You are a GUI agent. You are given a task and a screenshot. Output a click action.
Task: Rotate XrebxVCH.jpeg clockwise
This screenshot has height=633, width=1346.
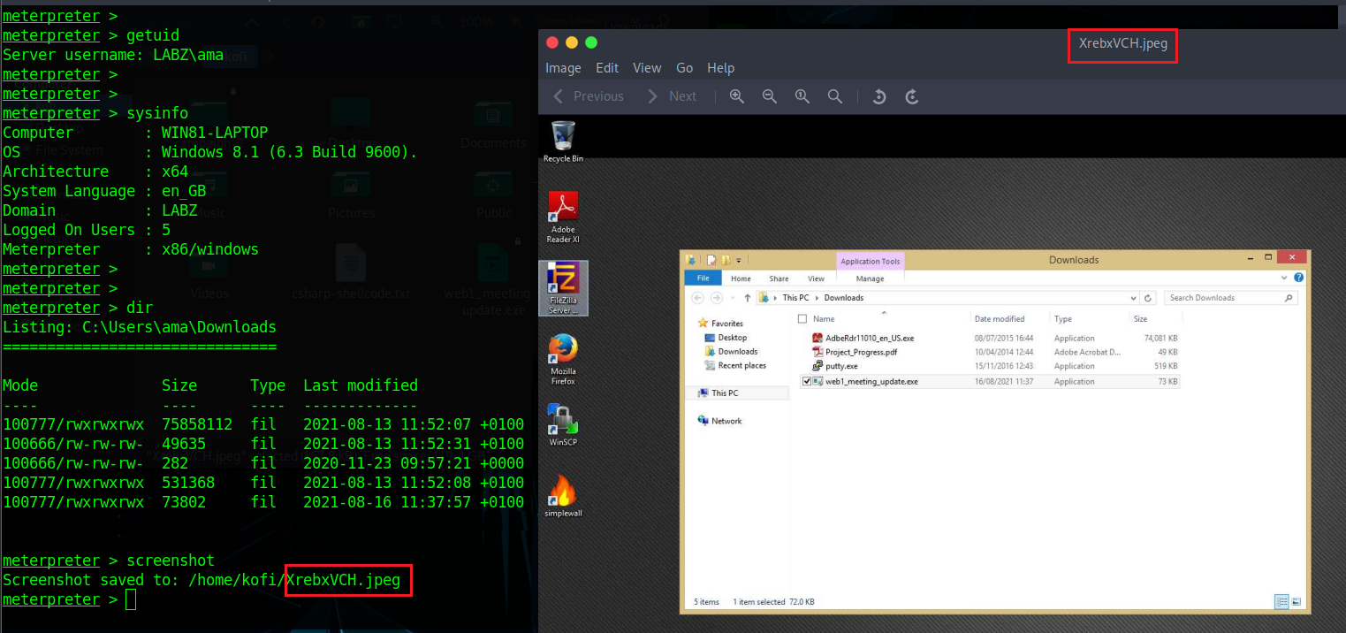tap(911, 95)
